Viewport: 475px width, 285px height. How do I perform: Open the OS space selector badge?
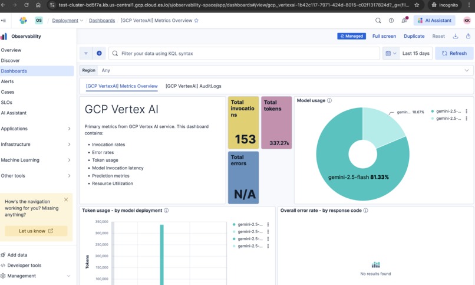pyautogui.click(x=39, y=20)
